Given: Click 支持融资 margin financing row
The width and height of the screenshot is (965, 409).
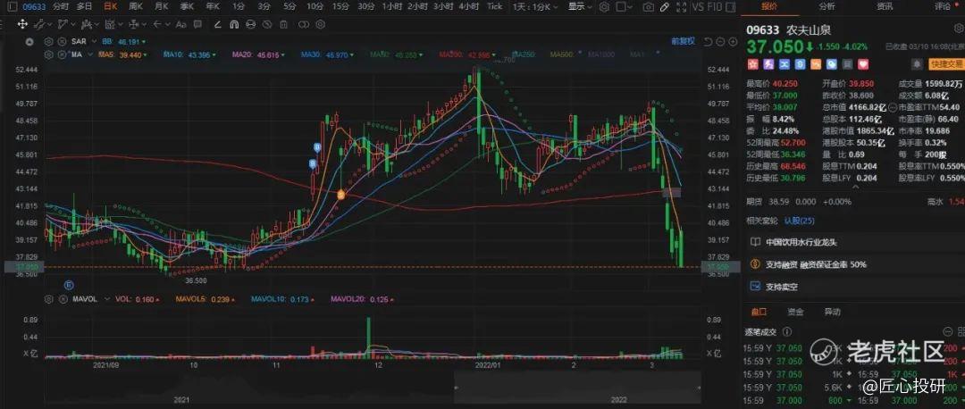Looking at the screenshot, I should click(x=855, y=264).
